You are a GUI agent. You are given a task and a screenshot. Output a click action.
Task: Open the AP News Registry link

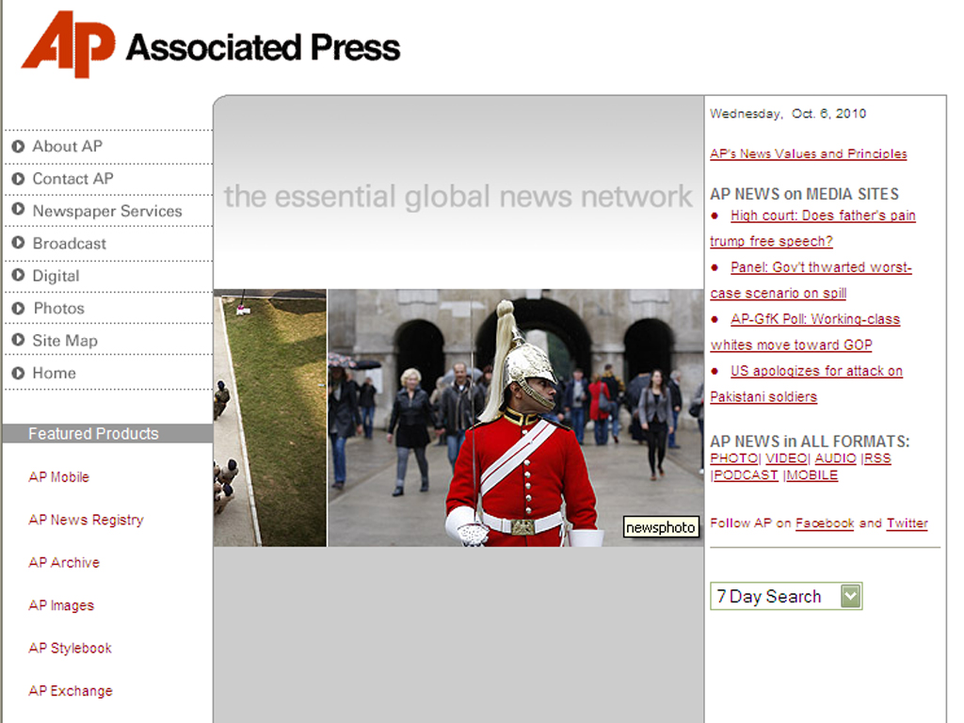(86, 520)
